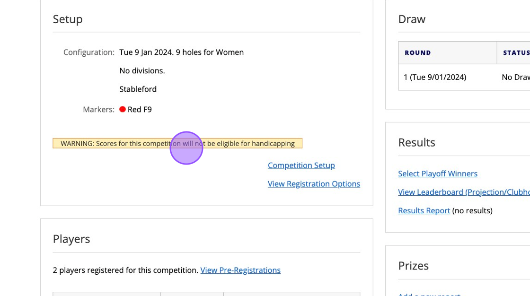Open the View Pre-Registrations link
Screen dimensions: 530x296
click(x=240, y=270)
